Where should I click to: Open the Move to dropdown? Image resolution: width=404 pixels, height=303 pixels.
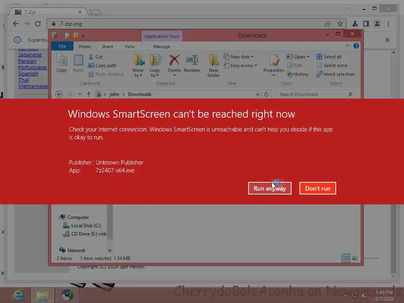click(138, 66)
